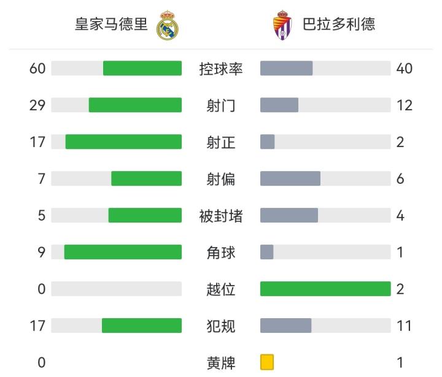Open the 皇家马德里 team name
Image resolution: width=442 pixels, height=377 pixels.
[x=111, y=25]
